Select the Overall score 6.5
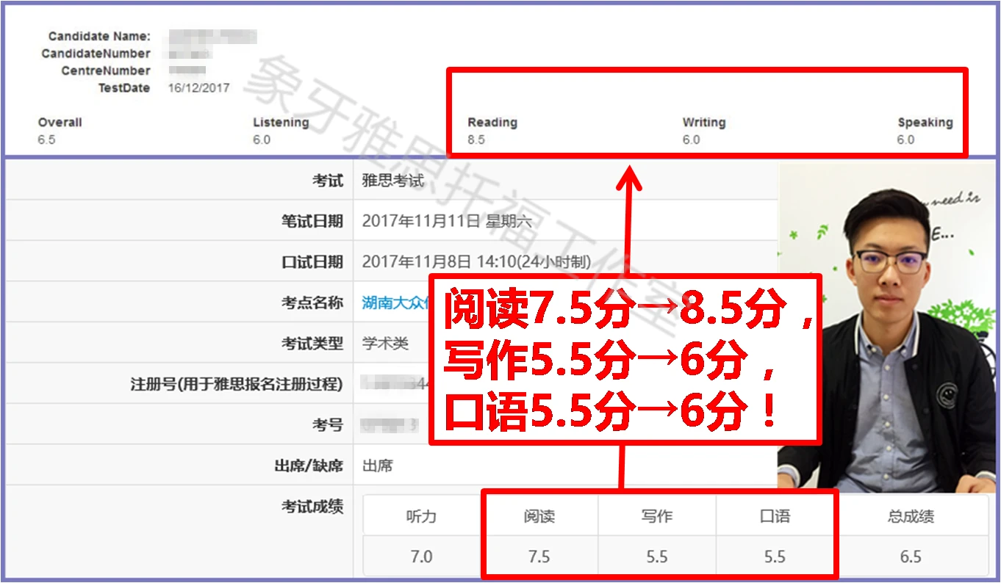 46,137
